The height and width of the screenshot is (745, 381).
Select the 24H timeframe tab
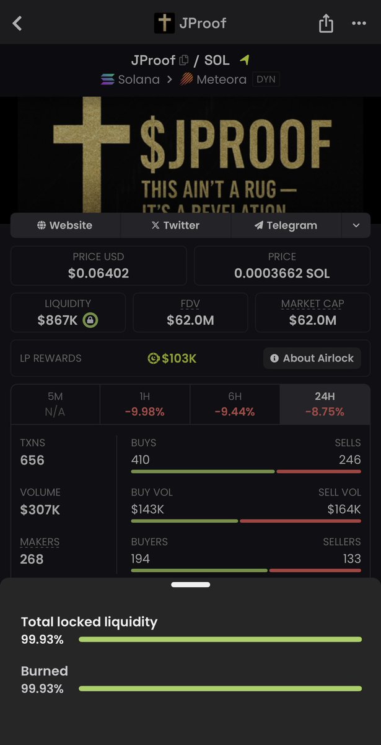(325, 404)
